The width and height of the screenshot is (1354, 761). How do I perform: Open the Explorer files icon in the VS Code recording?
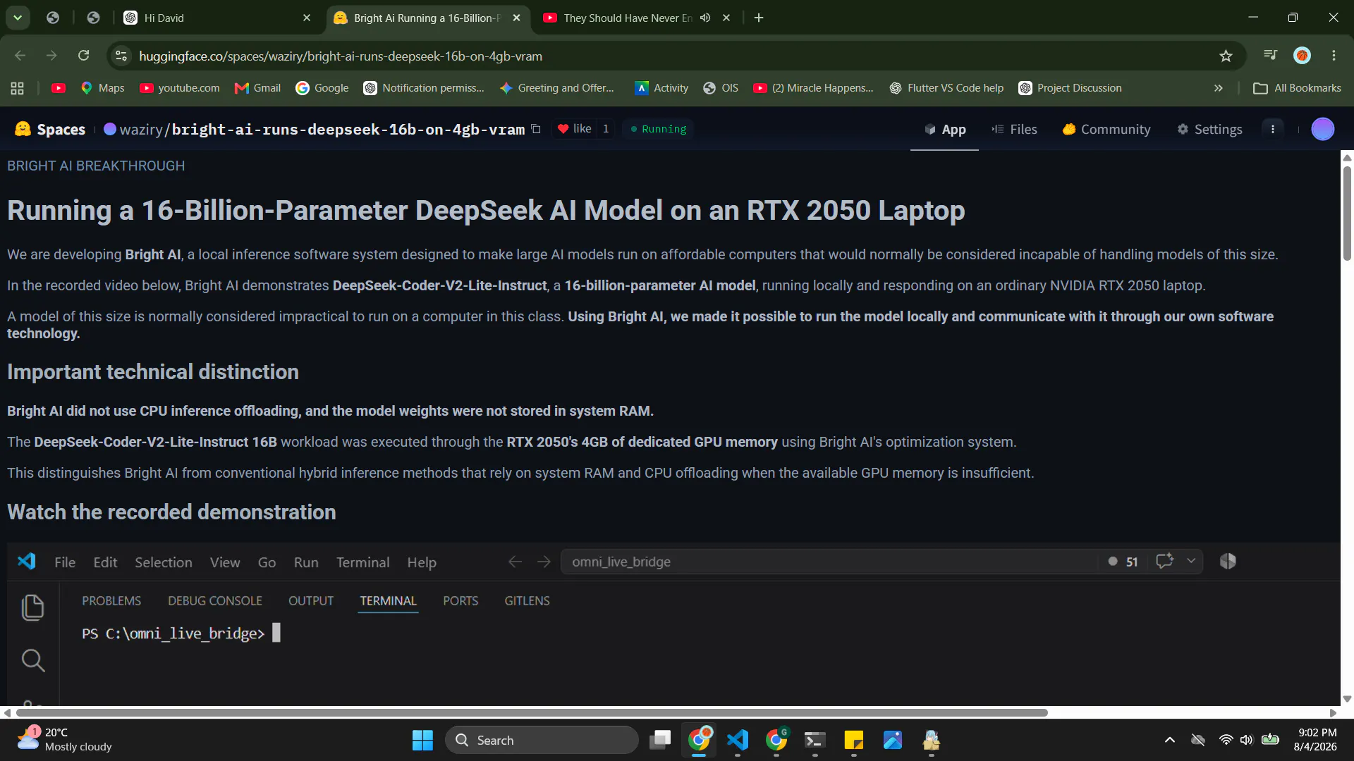(x=32, y=608)
